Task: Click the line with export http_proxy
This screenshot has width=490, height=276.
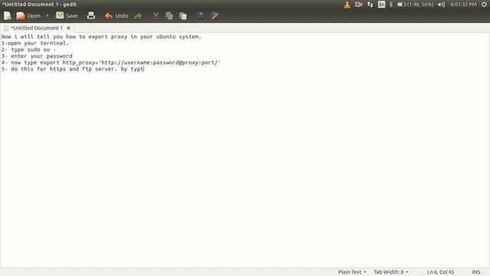Action: [x=110, y=63]
